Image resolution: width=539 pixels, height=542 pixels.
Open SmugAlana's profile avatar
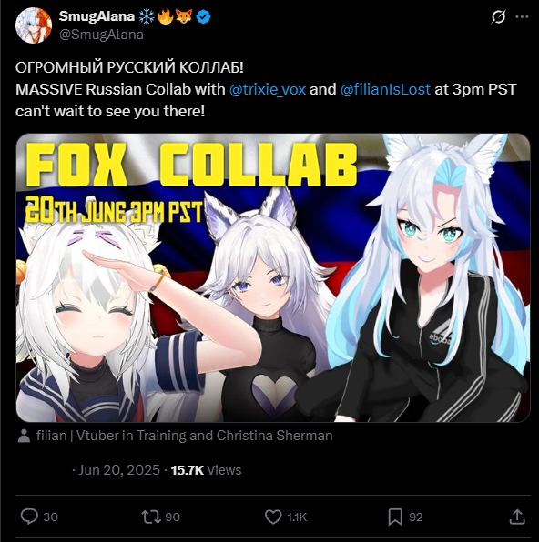point(34,25)
